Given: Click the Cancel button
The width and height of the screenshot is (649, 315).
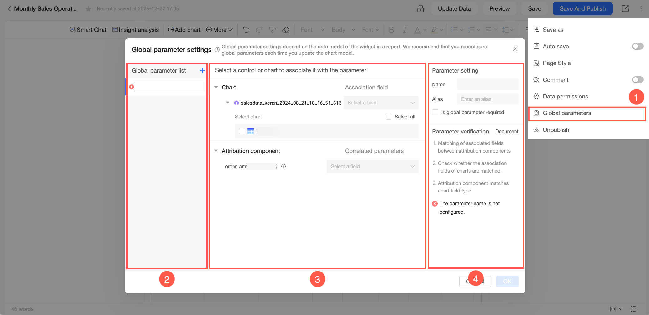Looking at the screenshot, I should (x=475, y=281).
